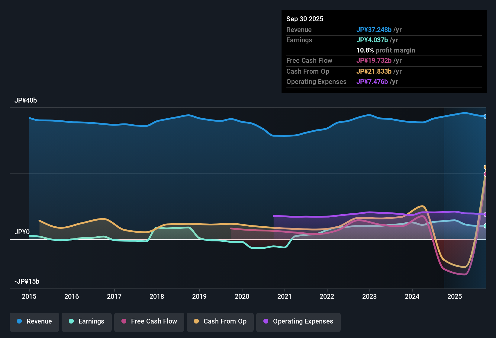Click the teal Earnings legend dot
The width and height of the screenshot is (496, 338).
pos(71,321)
